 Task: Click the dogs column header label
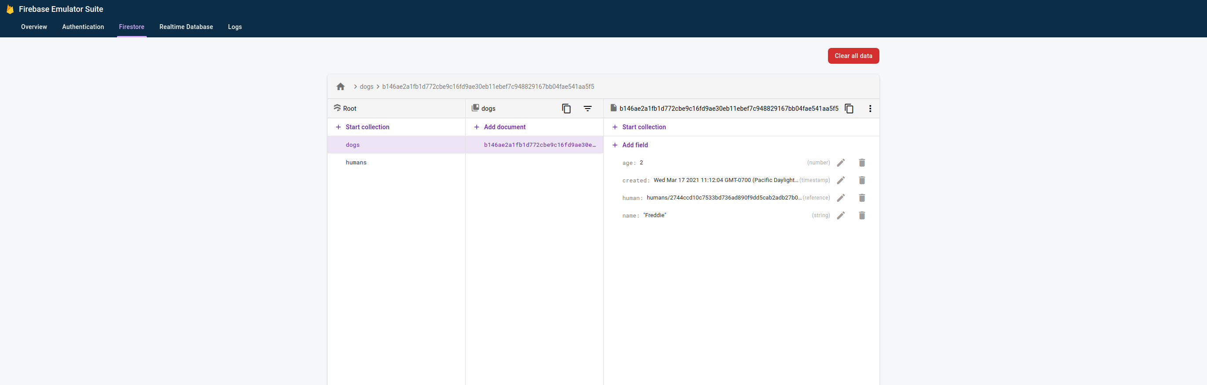(488, 109)
